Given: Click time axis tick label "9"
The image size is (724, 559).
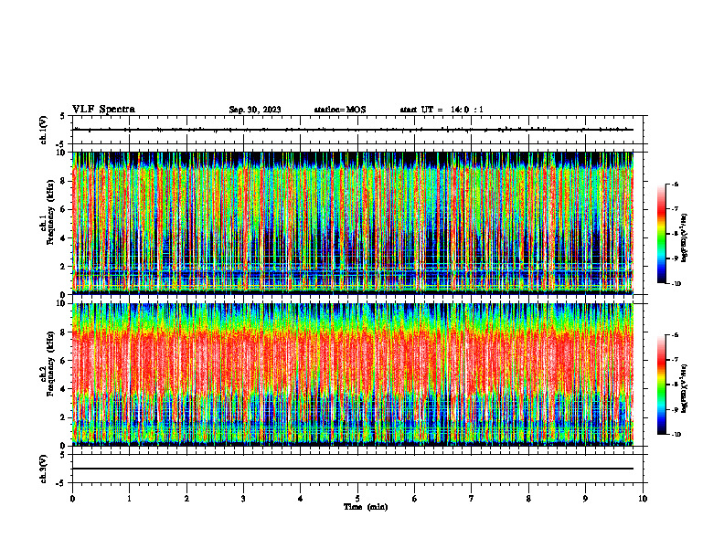Looking at the screenshot, I should (x=585, y=499).
